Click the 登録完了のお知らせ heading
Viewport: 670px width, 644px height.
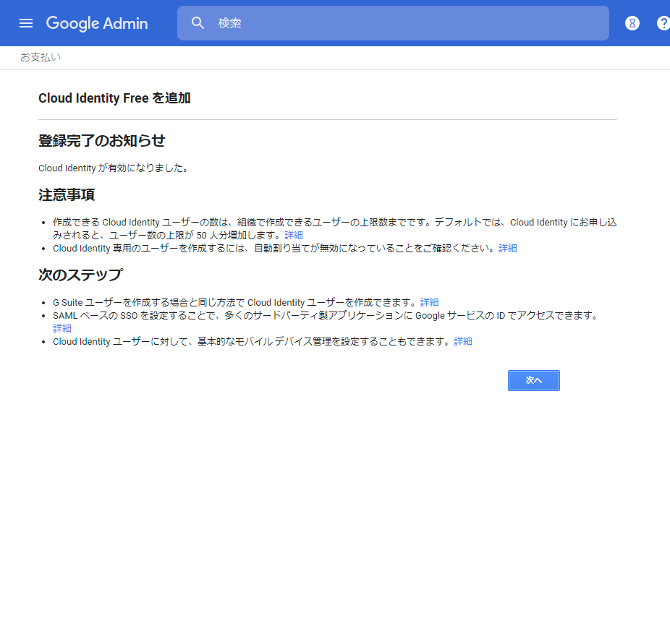pos(102,141)
